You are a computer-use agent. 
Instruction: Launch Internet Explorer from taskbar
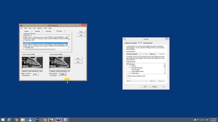pos(9,120)
